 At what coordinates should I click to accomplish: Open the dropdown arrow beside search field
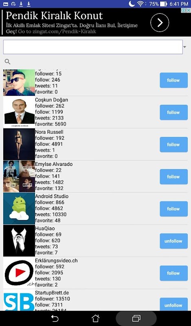point(185,47)
